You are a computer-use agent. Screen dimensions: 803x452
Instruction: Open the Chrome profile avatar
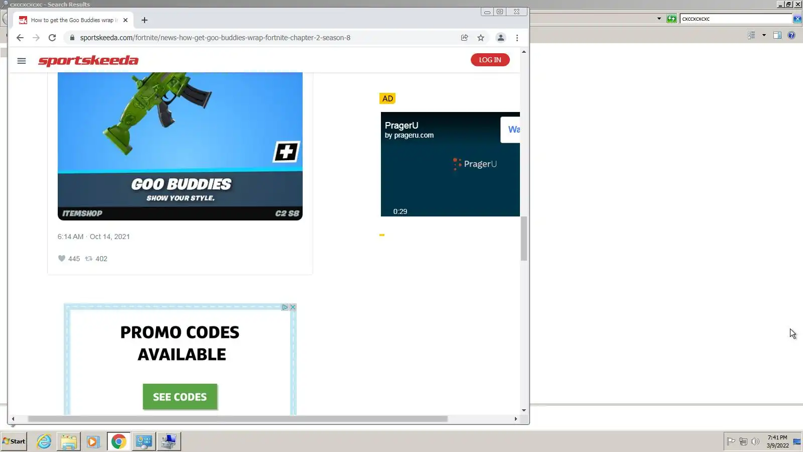click(x=500, y=38)
